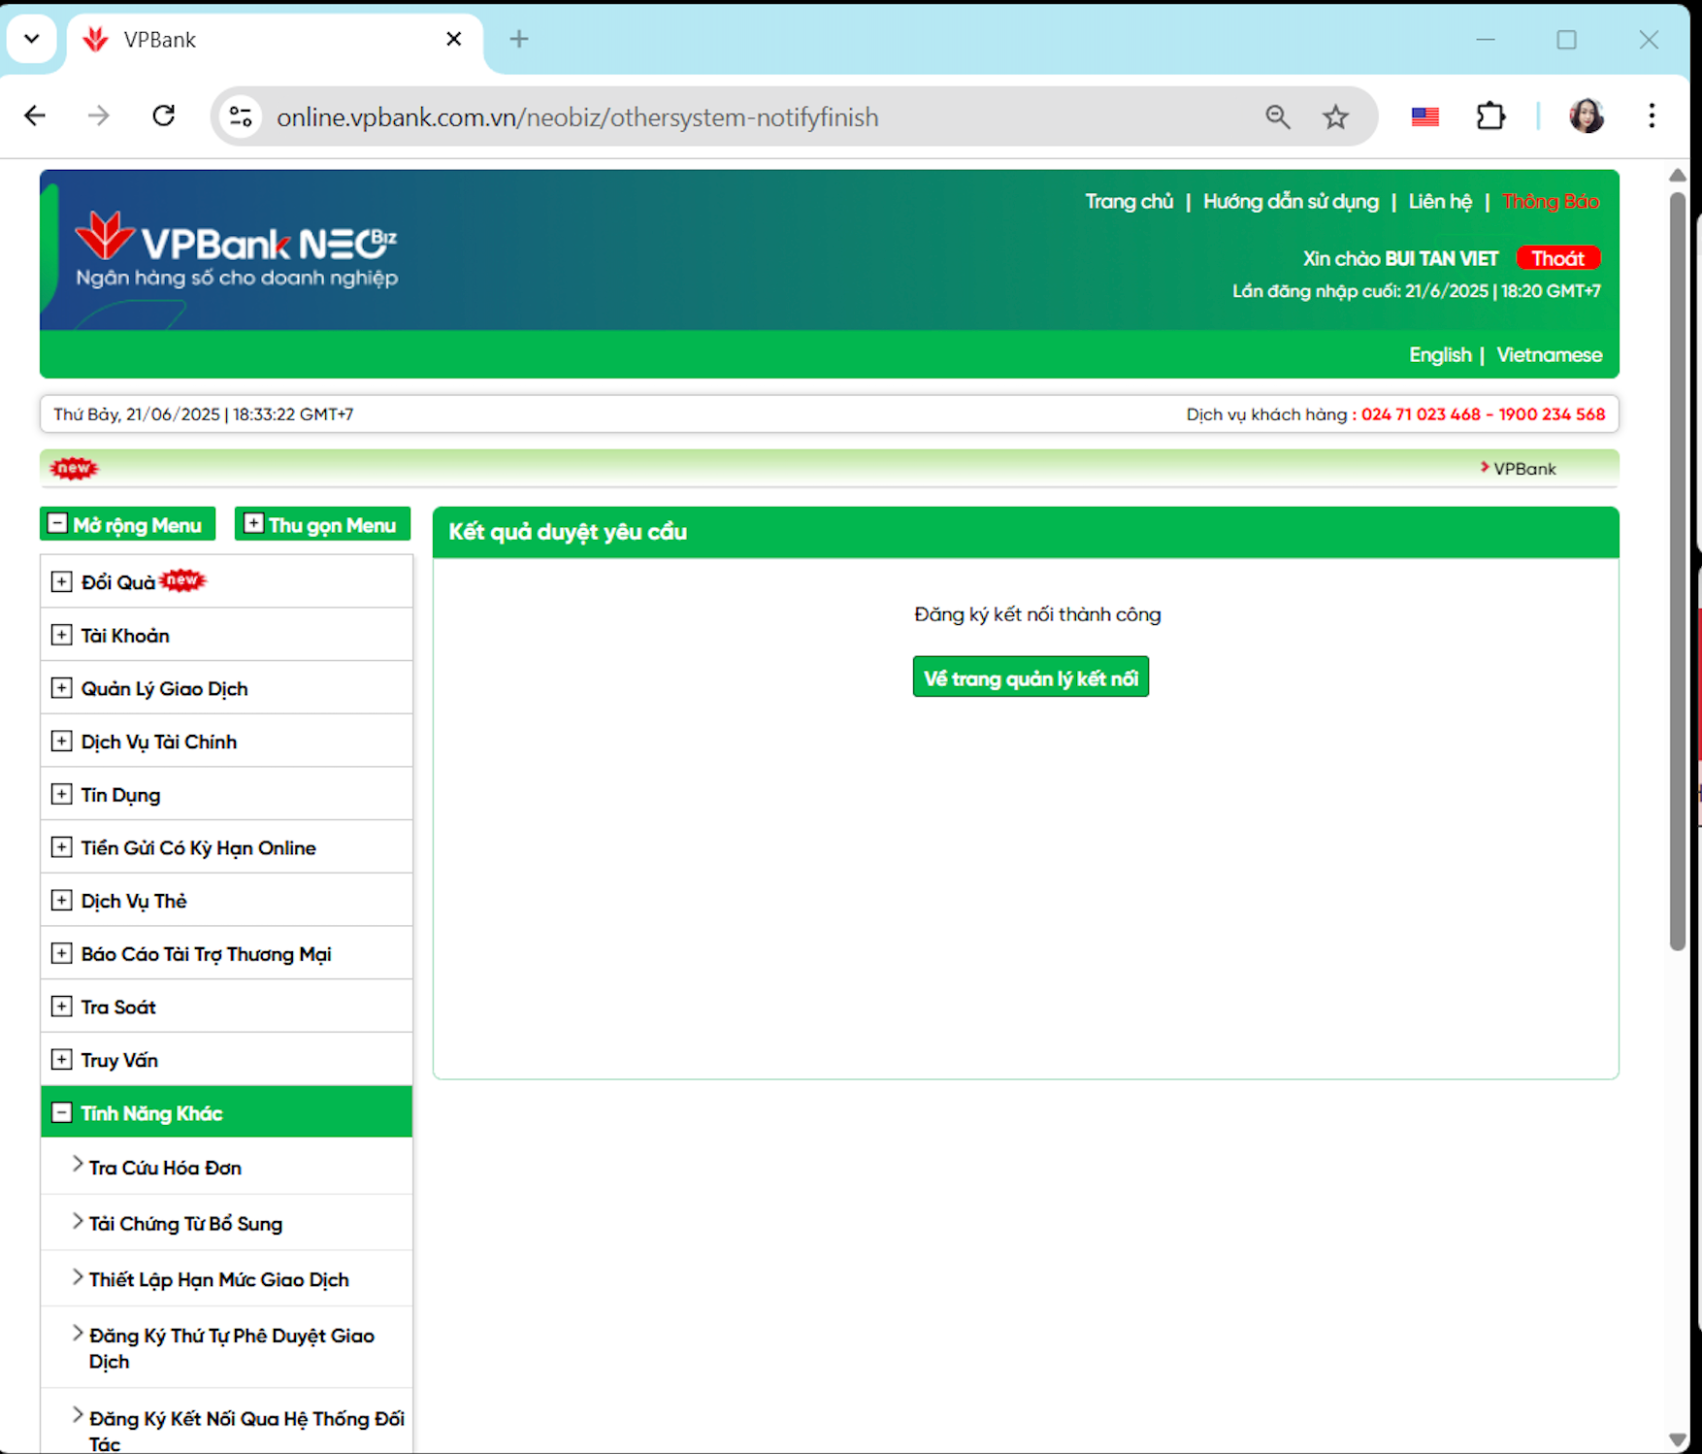Collapse the Tính Năng Khác section
The image size is (1702, 1454).
click(x=61, y=1112)
